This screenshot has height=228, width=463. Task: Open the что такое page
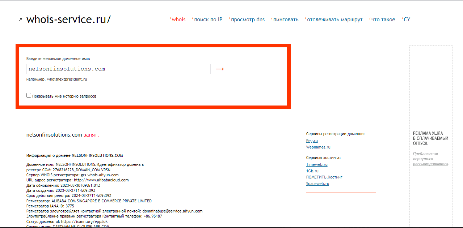pos(383,20)
